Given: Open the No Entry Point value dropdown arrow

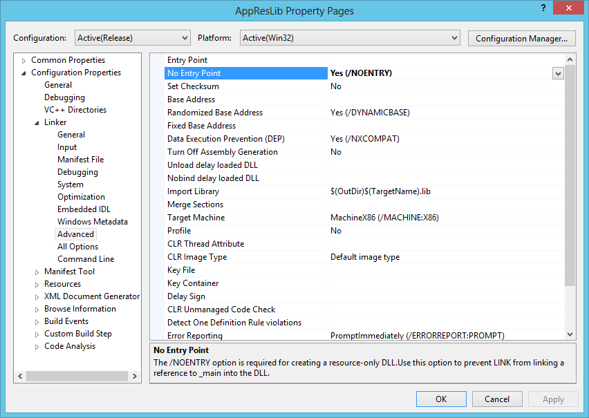Looking at the screenshot, I should pos(558,73).
